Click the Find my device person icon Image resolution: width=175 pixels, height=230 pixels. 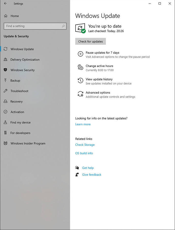(x=5, y=122)
